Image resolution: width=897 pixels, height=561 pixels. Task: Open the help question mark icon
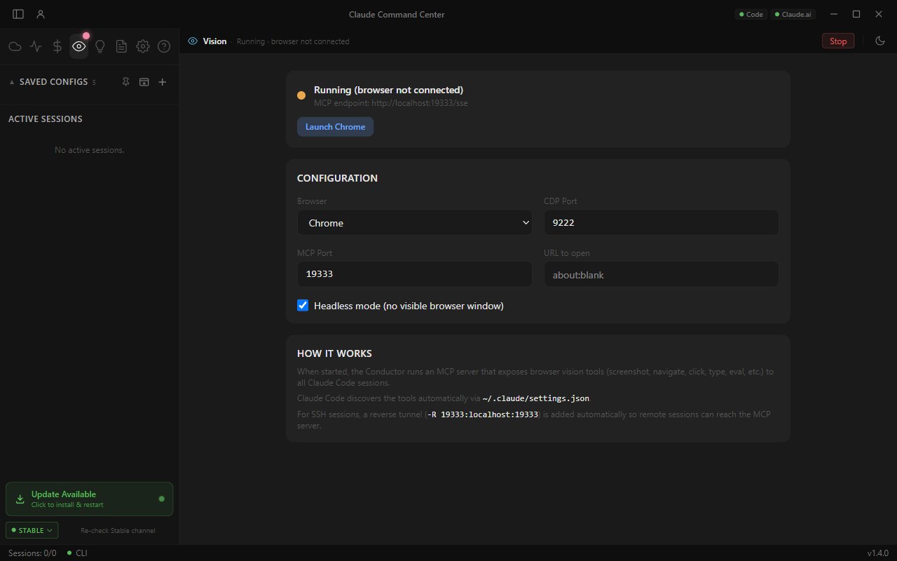click(x=164, y=46)
